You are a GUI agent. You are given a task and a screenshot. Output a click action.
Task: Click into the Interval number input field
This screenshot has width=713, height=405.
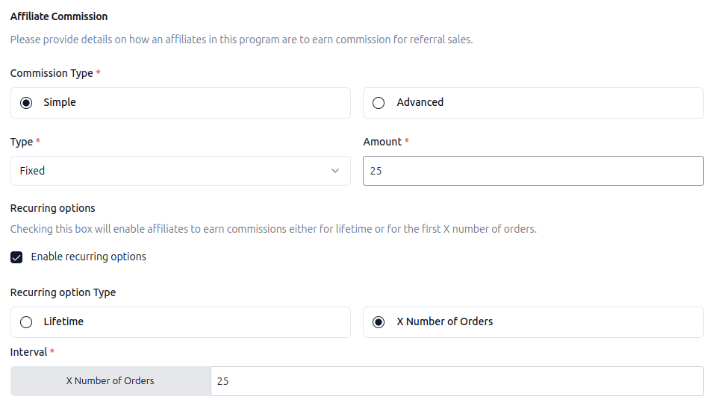(x=456, y=381)
